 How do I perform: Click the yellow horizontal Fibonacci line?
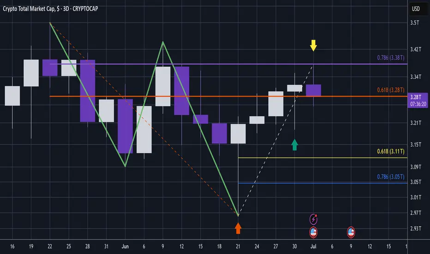point(323,157)
